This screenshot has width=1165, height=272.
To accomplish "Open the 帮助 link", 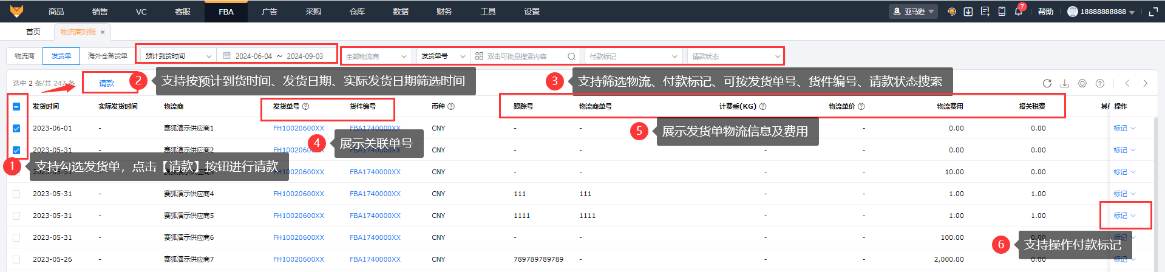I will click(x=1045, y=12).
